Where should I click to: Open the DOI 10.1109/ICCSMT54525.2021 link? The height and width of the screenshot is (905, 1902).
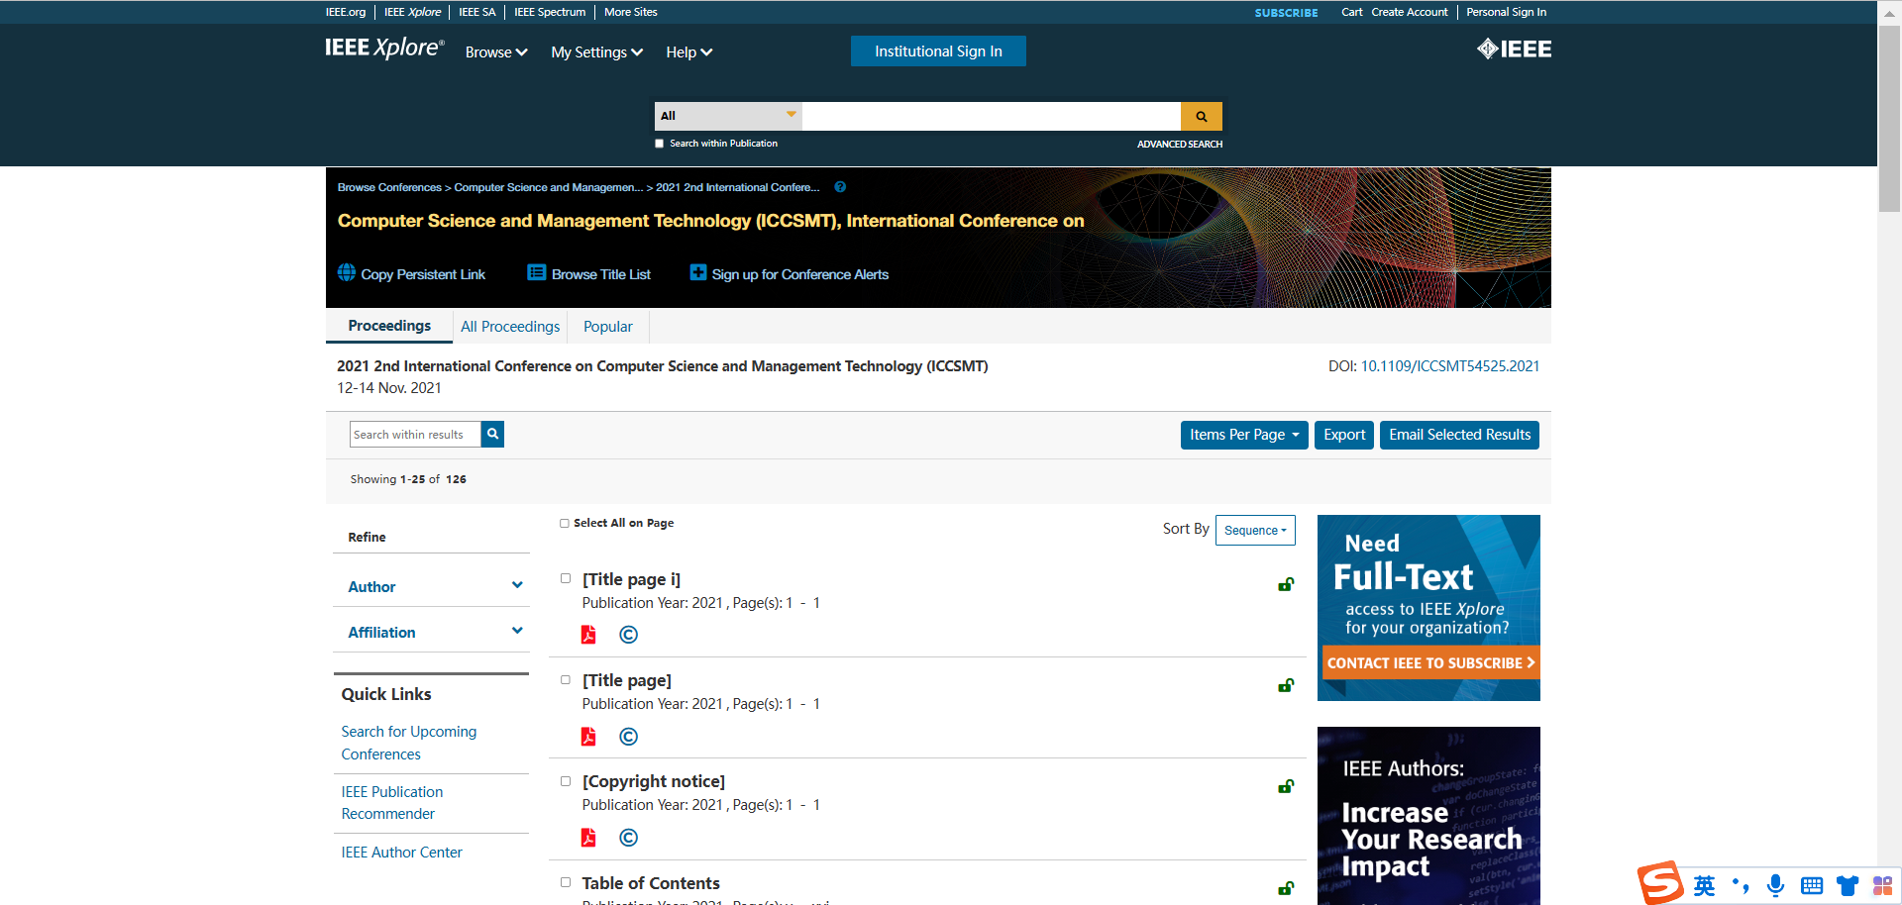coord(1450,366)
